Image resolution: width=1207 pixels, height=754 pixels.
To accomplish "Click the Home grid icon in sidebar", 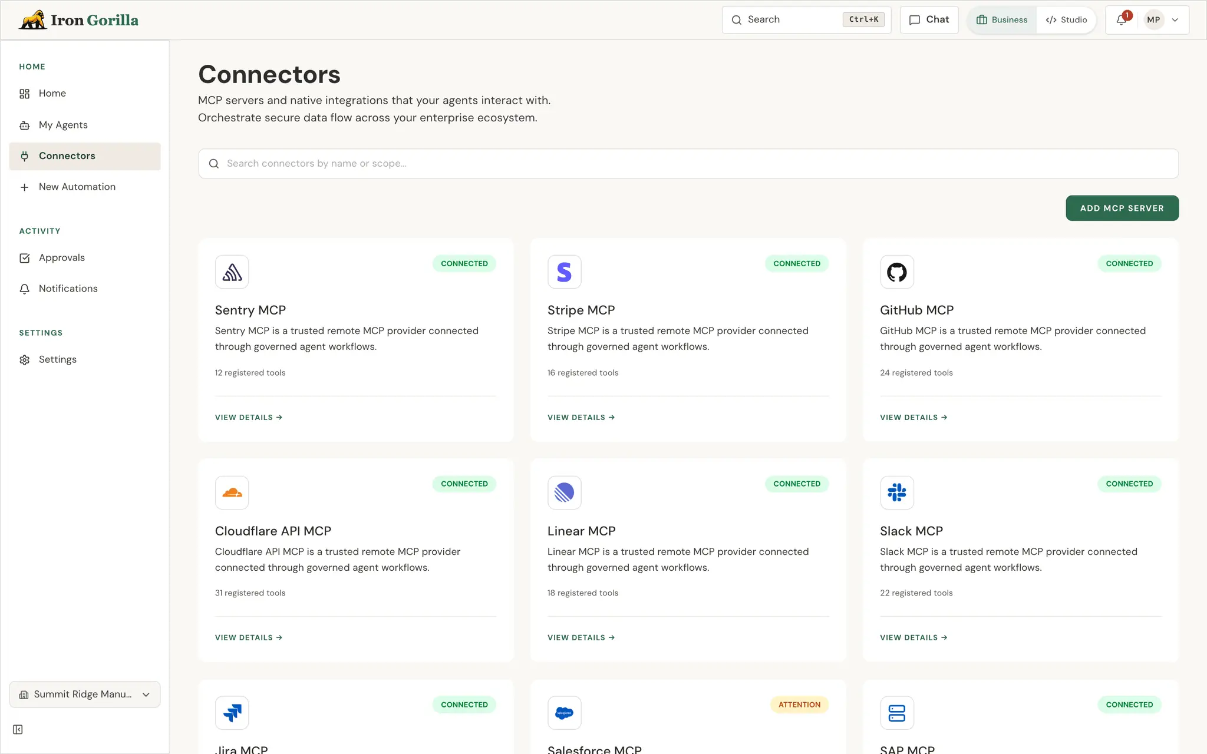I will click(x=24, y=94).
